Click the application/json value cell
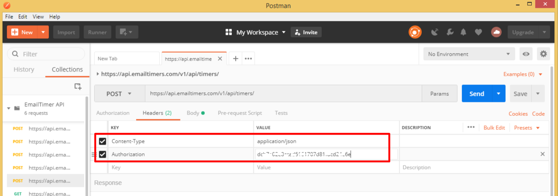This screenshot has width=558, height=196. [327, 141]
